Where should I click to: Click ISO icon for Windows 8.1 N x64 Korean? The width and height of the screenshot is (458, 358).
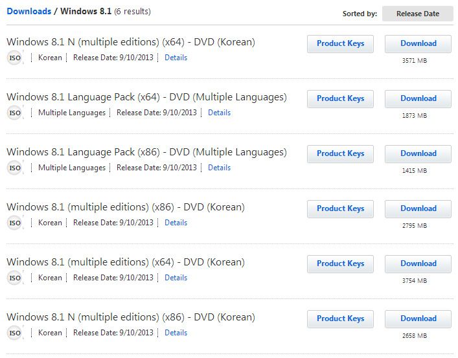[x=15, y=58]
